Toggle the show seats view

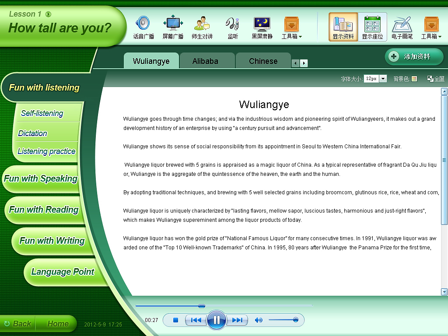(x=372, y=27)
